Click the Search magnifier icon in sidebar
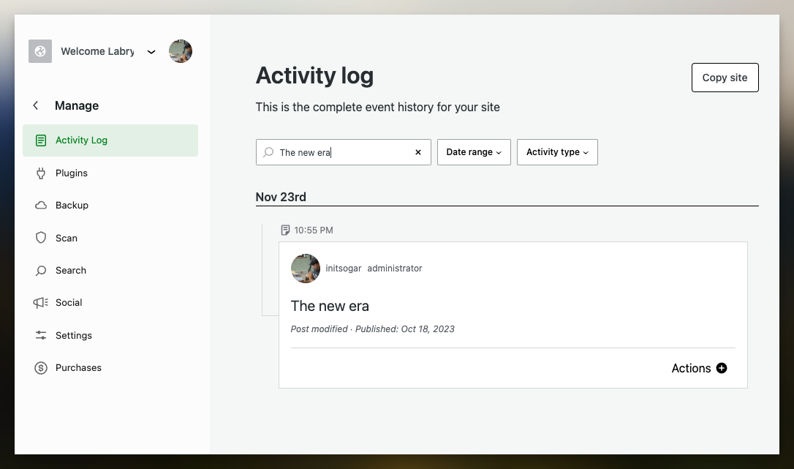 [40, 270]
